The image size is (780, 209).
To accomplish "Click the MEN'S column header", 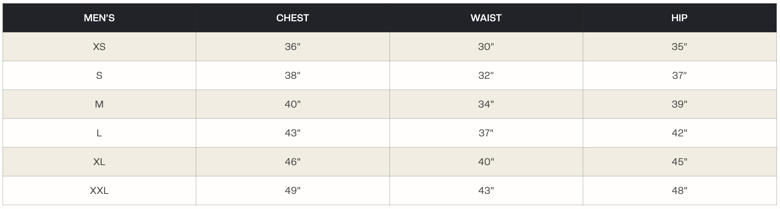I will tap(99, 18).
